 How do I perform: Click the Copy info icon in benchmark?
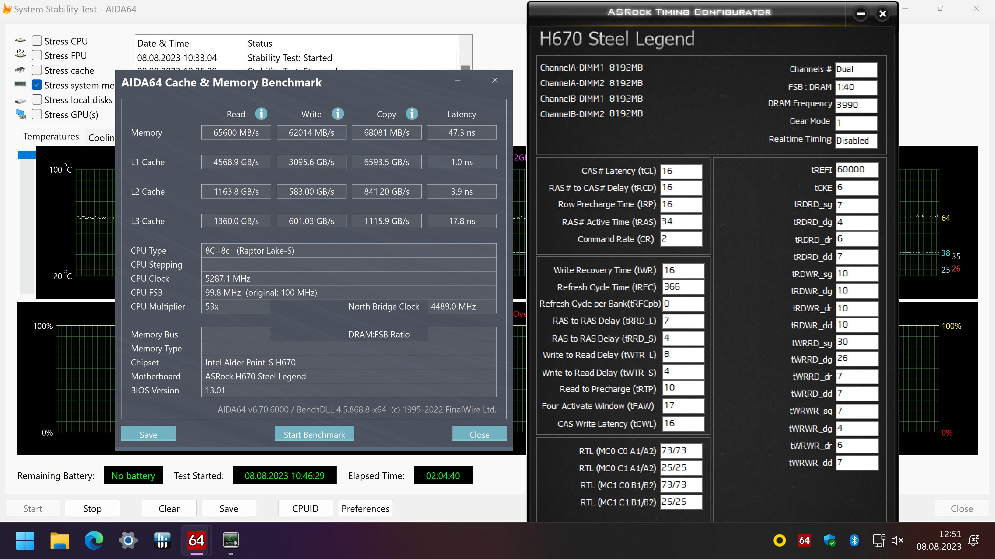pos(412,114)
